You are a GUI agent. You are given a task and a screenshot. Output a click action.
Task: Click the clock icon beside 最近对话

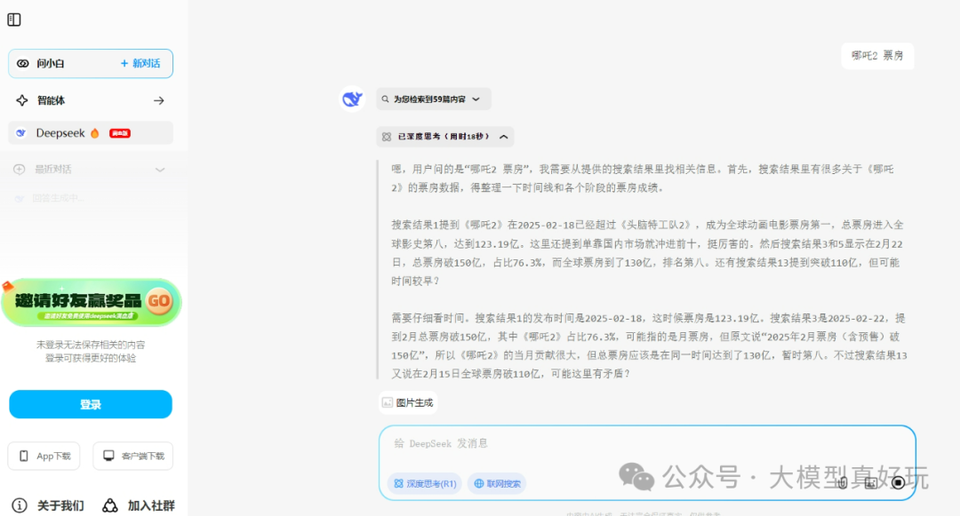[x=20, y=170]
